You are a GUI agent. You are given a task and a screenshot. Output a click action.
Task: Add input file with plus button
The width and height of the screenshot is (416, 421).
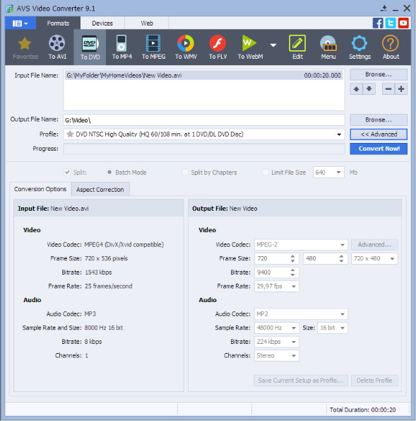point(401,89)
